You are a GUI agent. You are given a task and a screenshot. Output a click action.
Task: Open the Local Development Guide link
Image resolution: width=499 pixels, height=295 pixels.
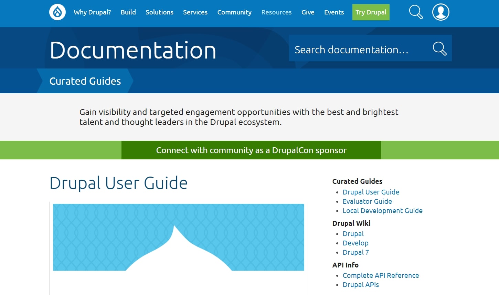(382, 211)
